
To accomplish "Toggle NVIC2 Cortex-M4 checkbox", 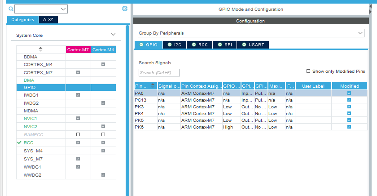I will pos(103,126).
